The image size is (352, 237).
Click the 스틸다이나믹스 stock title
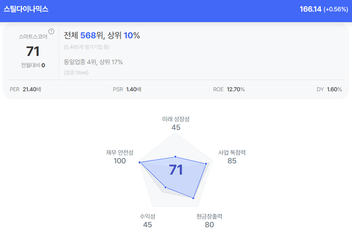click(26, 9)
